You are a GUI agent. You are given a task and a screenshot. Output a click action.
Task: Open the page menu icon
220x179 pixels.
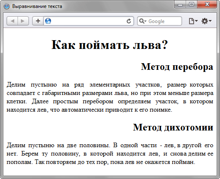click(x=193, y=21)
